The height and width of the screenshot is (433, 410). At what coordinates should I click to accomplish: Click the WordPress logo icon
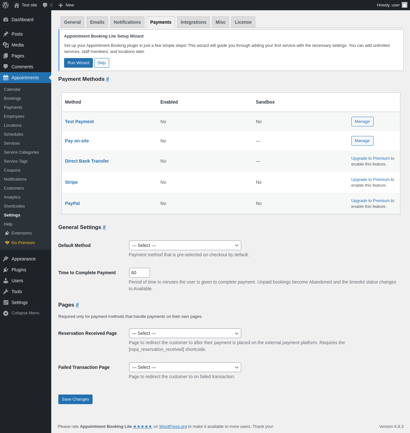(x=5, y=5)
